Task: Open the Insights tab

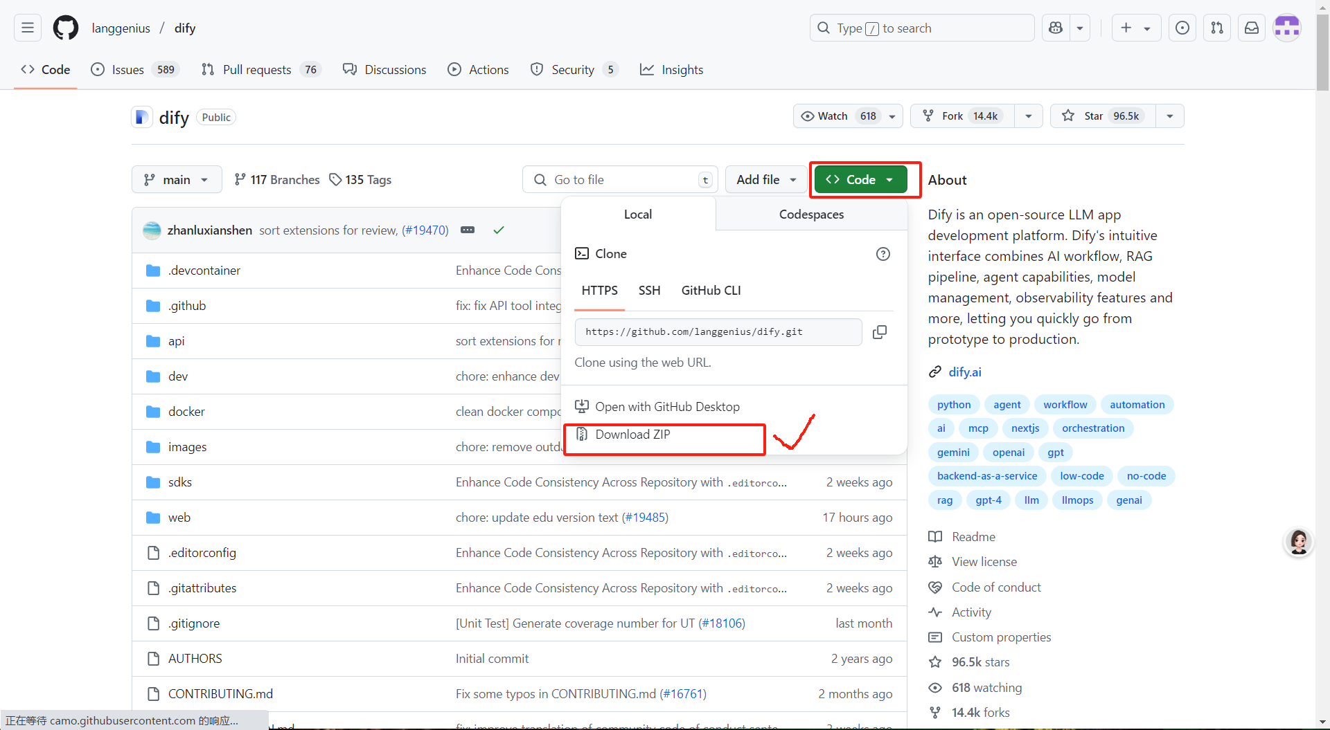Action: click(671, 69)
